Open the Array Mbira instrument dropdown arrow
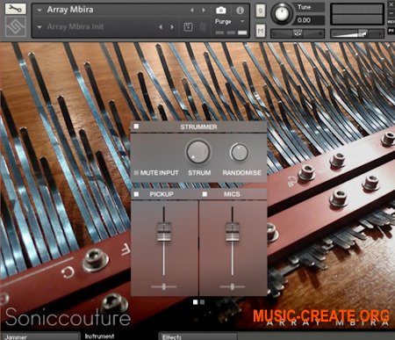 coord(39,11)
